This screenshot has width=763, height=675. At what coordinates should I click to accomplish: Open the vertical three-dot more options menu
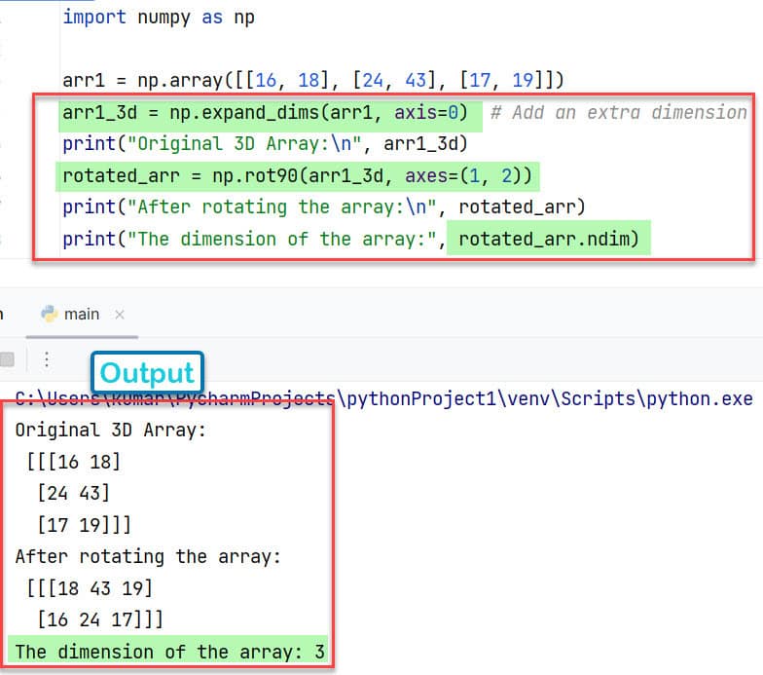click(x=47, y=359)
